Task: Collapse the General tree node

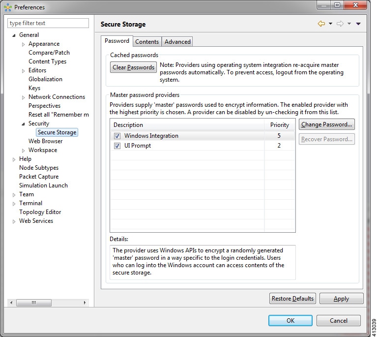Action: 14,35
